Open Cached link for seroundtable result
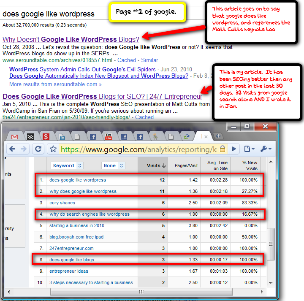Image resolution: width=304 pixels, height=301 pixels. click(127, 60)
